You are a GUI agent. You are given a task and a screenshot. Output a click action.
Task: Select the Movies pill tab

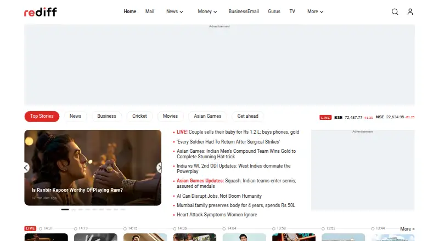(x=170, y=116)
